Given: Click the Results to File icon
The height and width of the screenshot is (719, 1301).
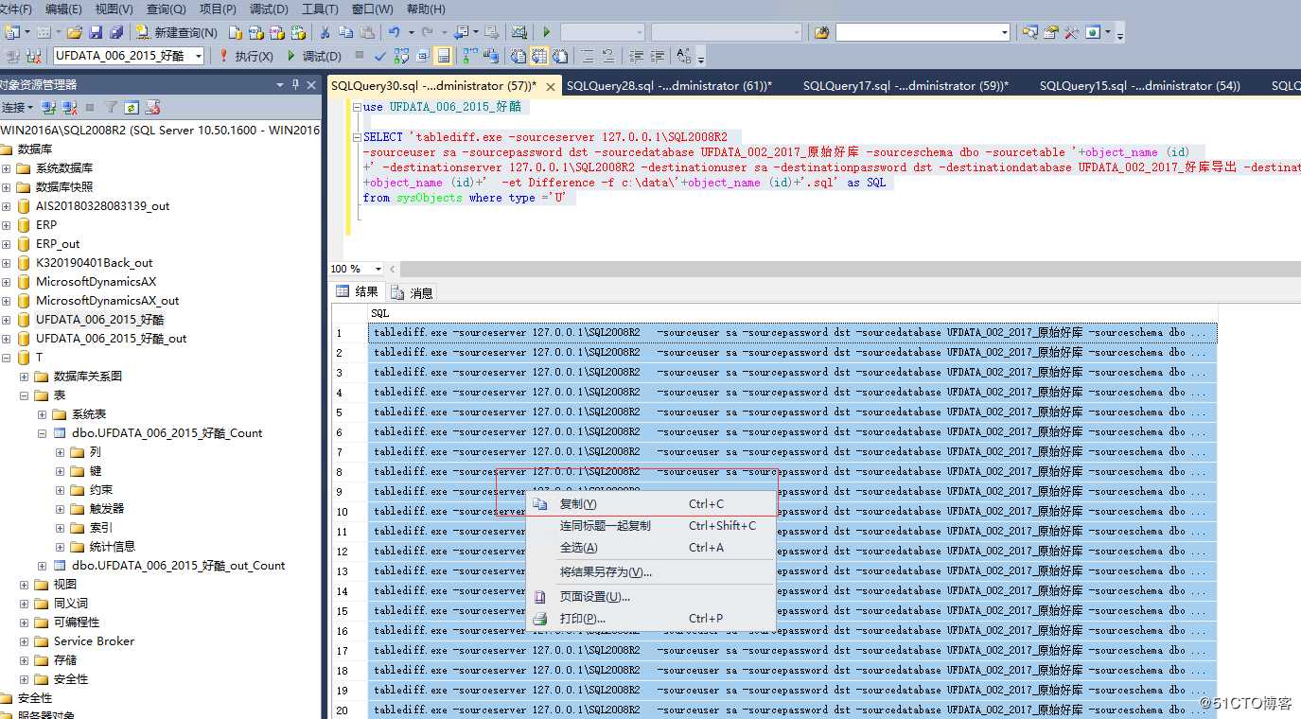Looking at the screenshot, I should (558, 56).
